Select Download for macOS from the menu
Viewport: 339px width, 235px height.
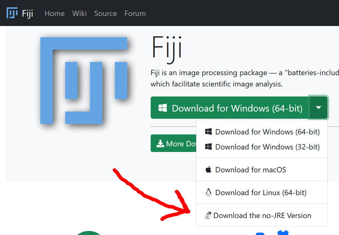point(250,170)
